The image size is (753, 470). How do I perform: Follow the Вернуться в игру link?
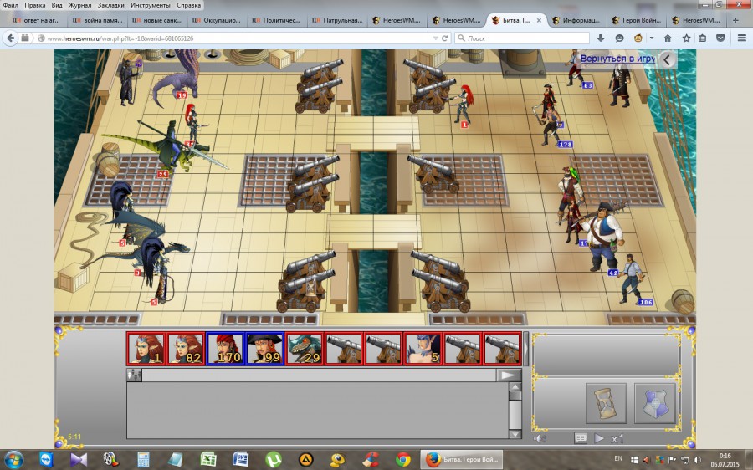pyautogui.click(x=617, y=58)
